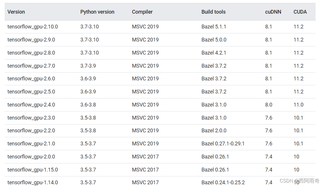Click MSVC 2017 in the 2.0.0 row
Viewport: 324px width, 186px height.
click(x=145, y=157)
